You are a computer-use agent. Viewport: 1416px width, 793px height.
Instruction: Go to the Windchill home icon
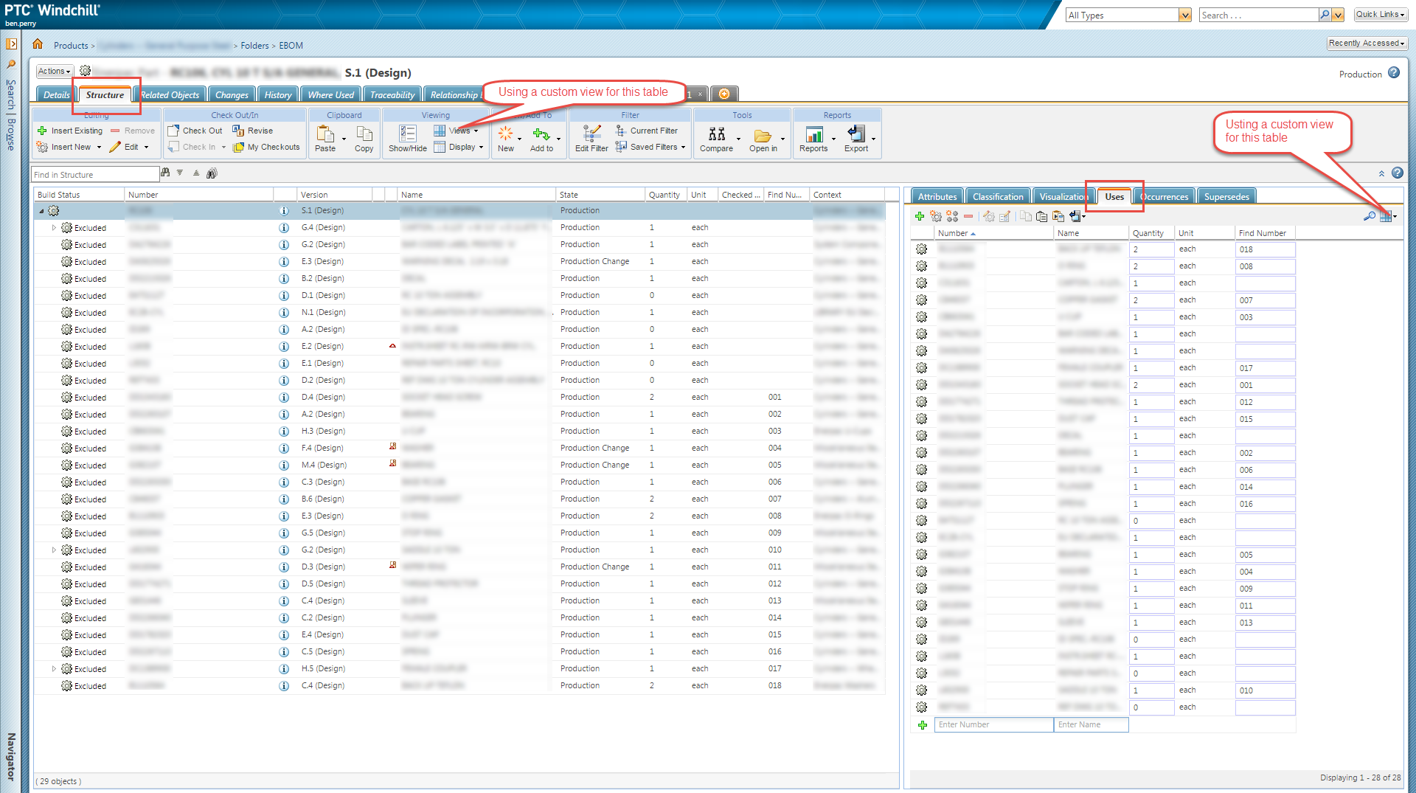coord(38,44)
